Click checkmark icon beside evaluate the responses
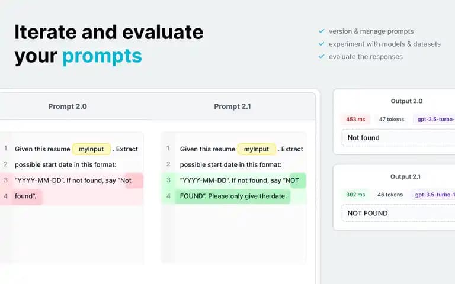 tap(321, 57)
